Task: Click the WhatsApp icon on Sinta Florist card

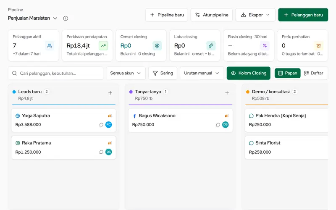Action: (251, 143)
